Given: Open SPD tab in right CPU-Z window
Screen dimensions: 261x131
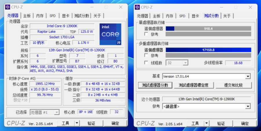Looking at the screenshot, I should pos(182,16).
